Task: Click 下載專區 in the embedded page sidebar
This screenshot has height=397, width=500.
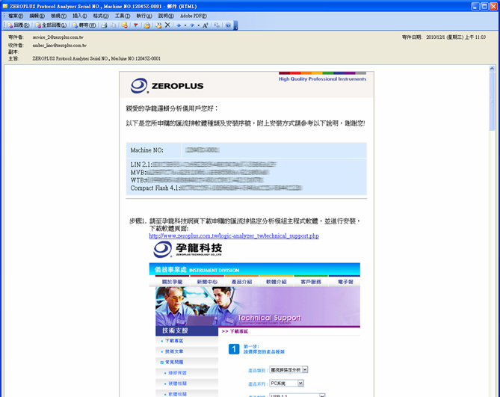Action: (x=174, y=341)
